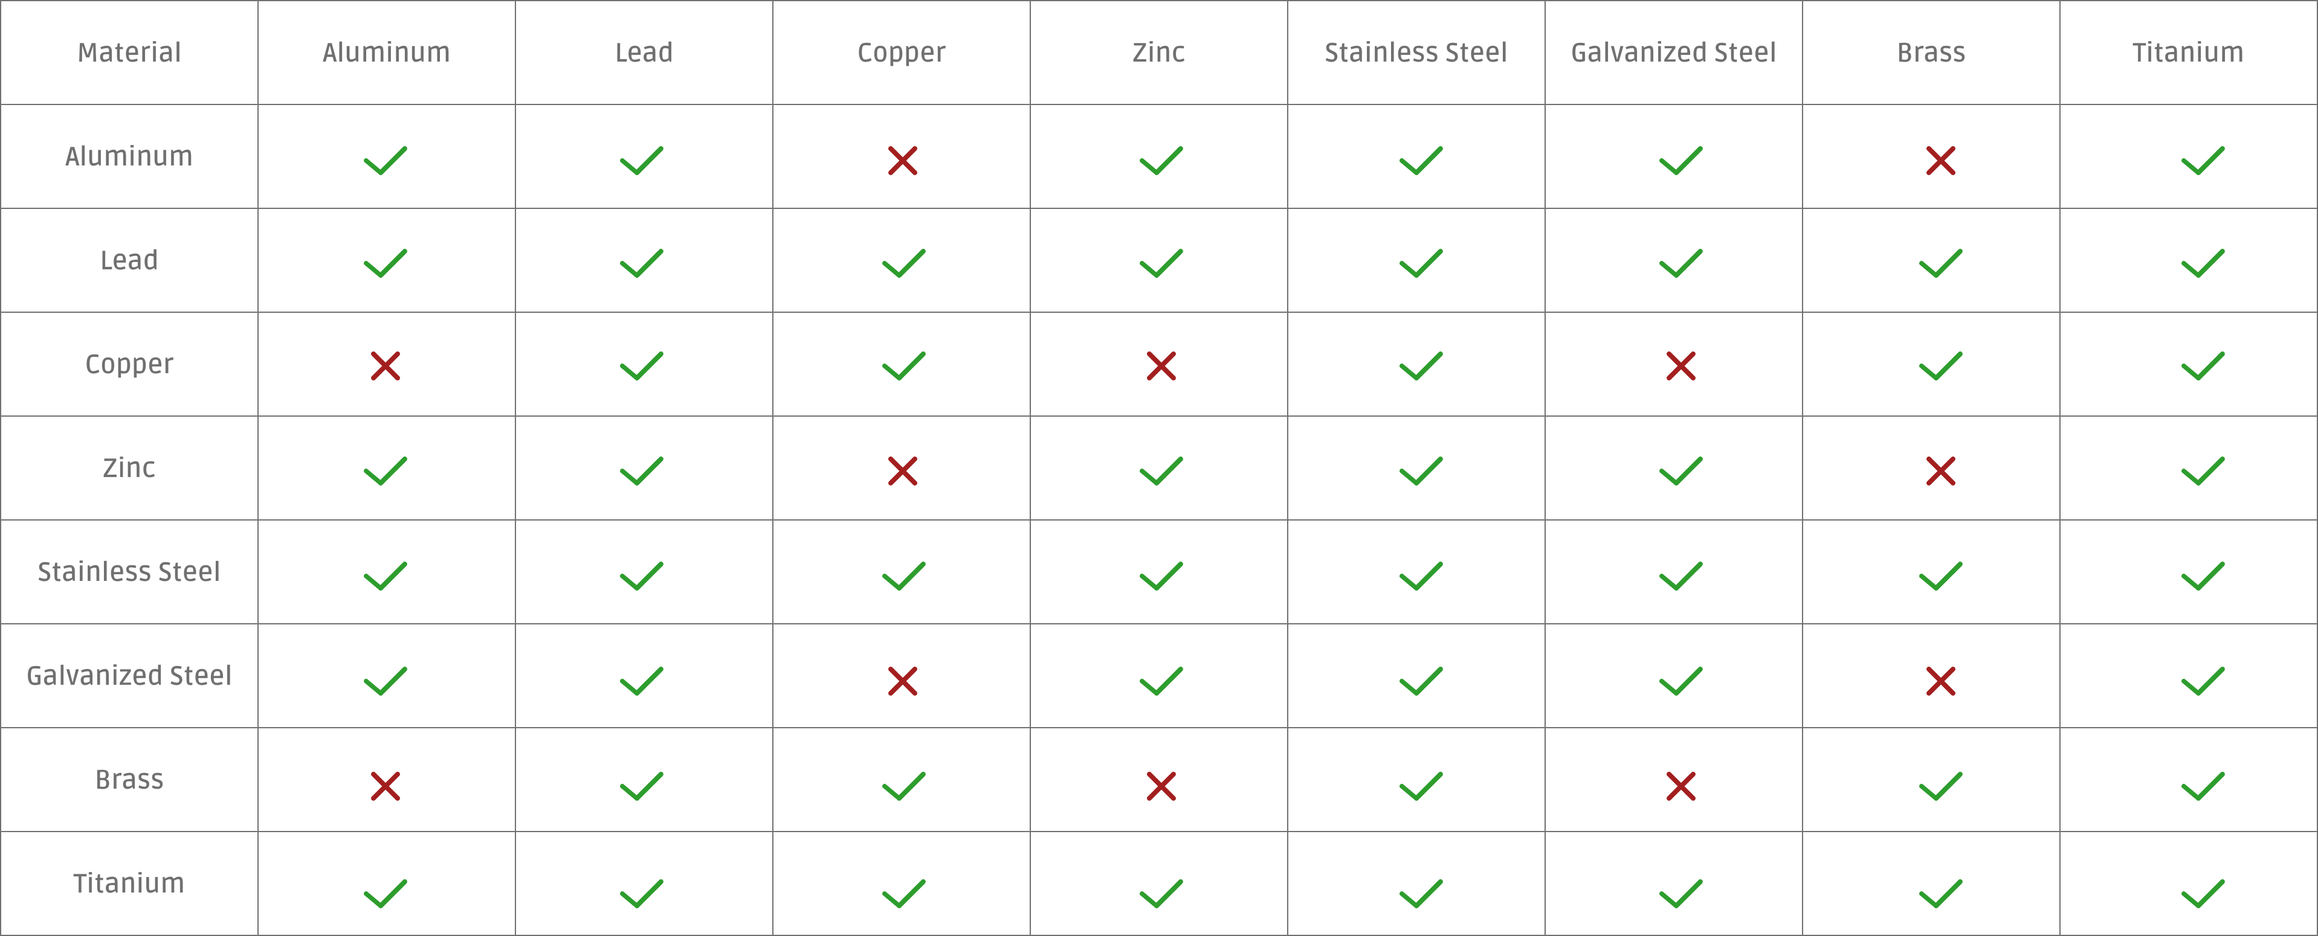Click the red X for Brass row, Aluminum column
This screenshot has width=2318, height=936.
[x=385, y=787]
